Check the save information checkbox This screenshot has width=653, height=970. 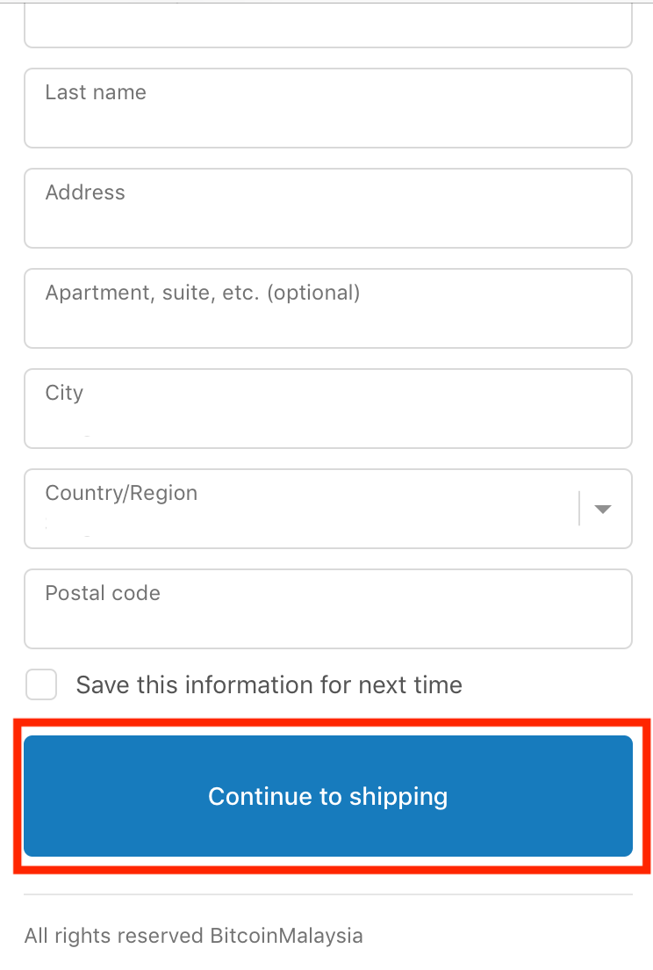coord(41,684)
